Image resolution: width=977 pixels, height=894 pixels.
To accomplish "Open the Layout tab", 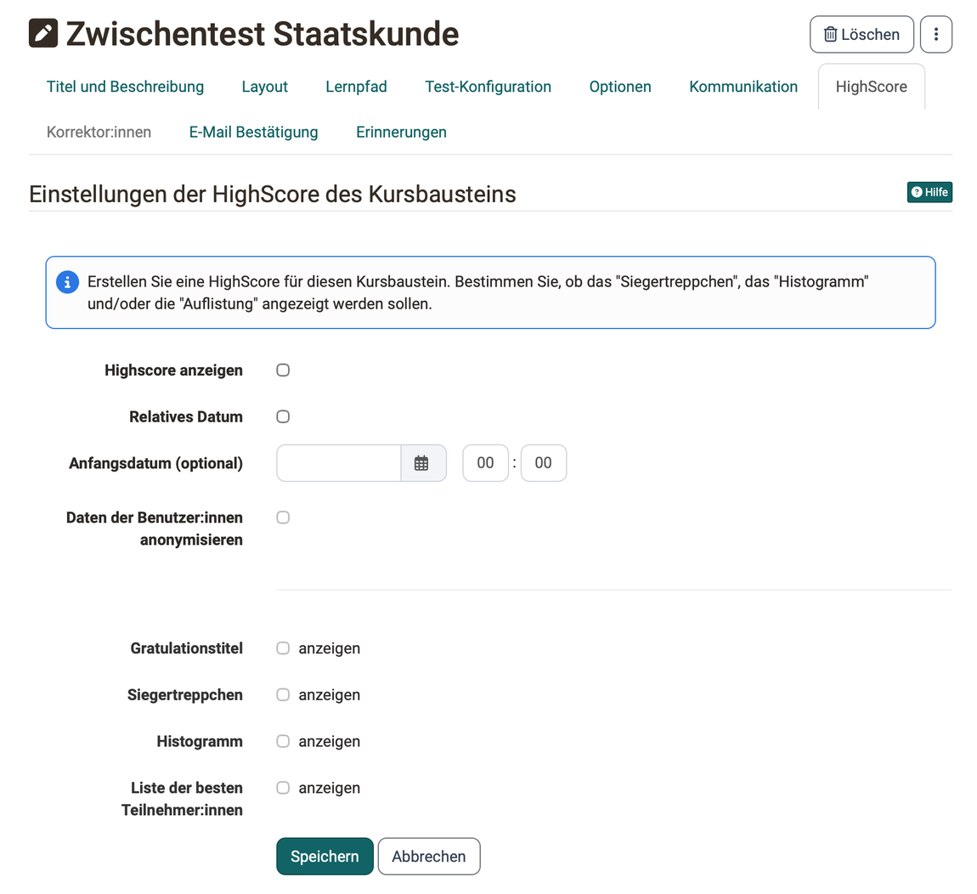I will [265, 87].
